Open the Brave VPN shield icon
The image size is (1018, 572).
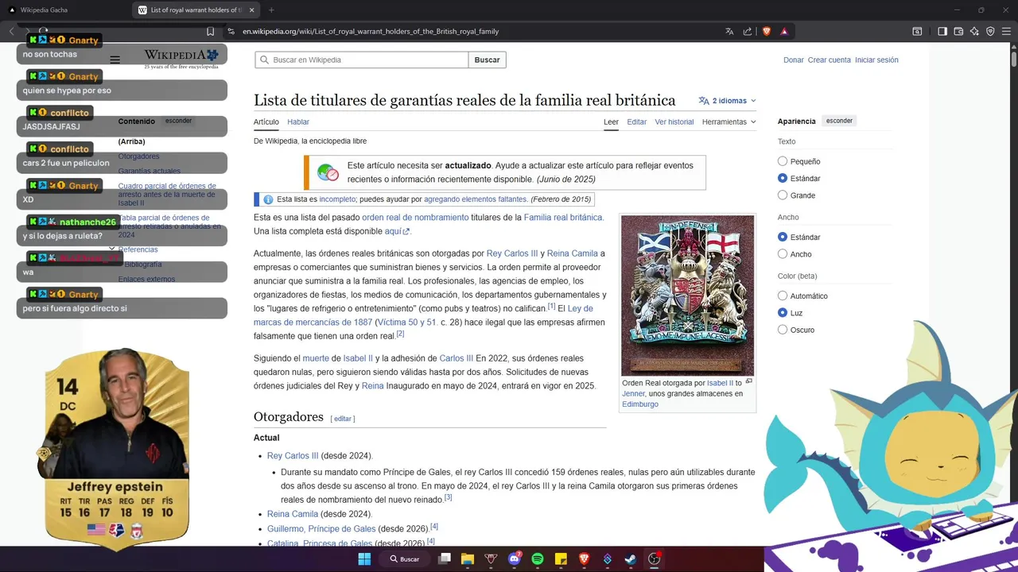click(x=990, y=32)
